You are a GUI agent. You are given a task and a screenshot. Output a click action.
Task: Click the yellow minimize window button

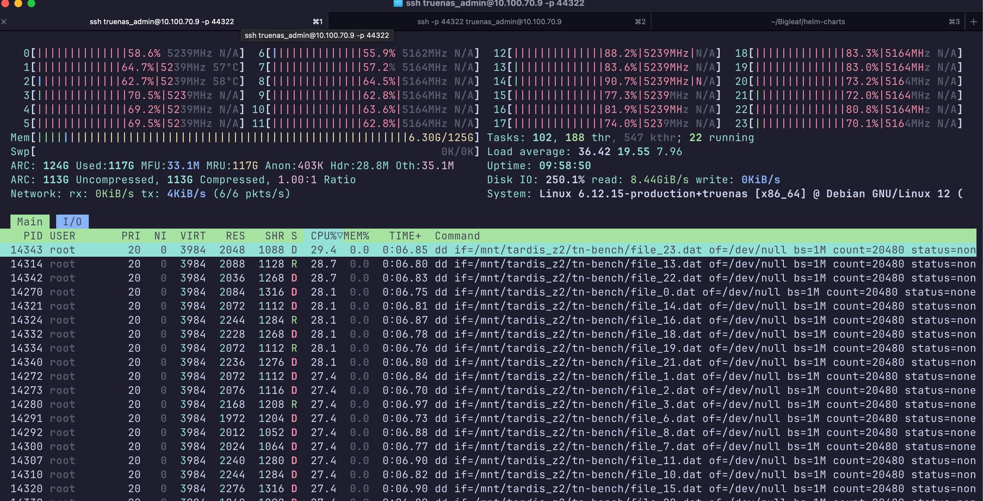pos(18,4)
